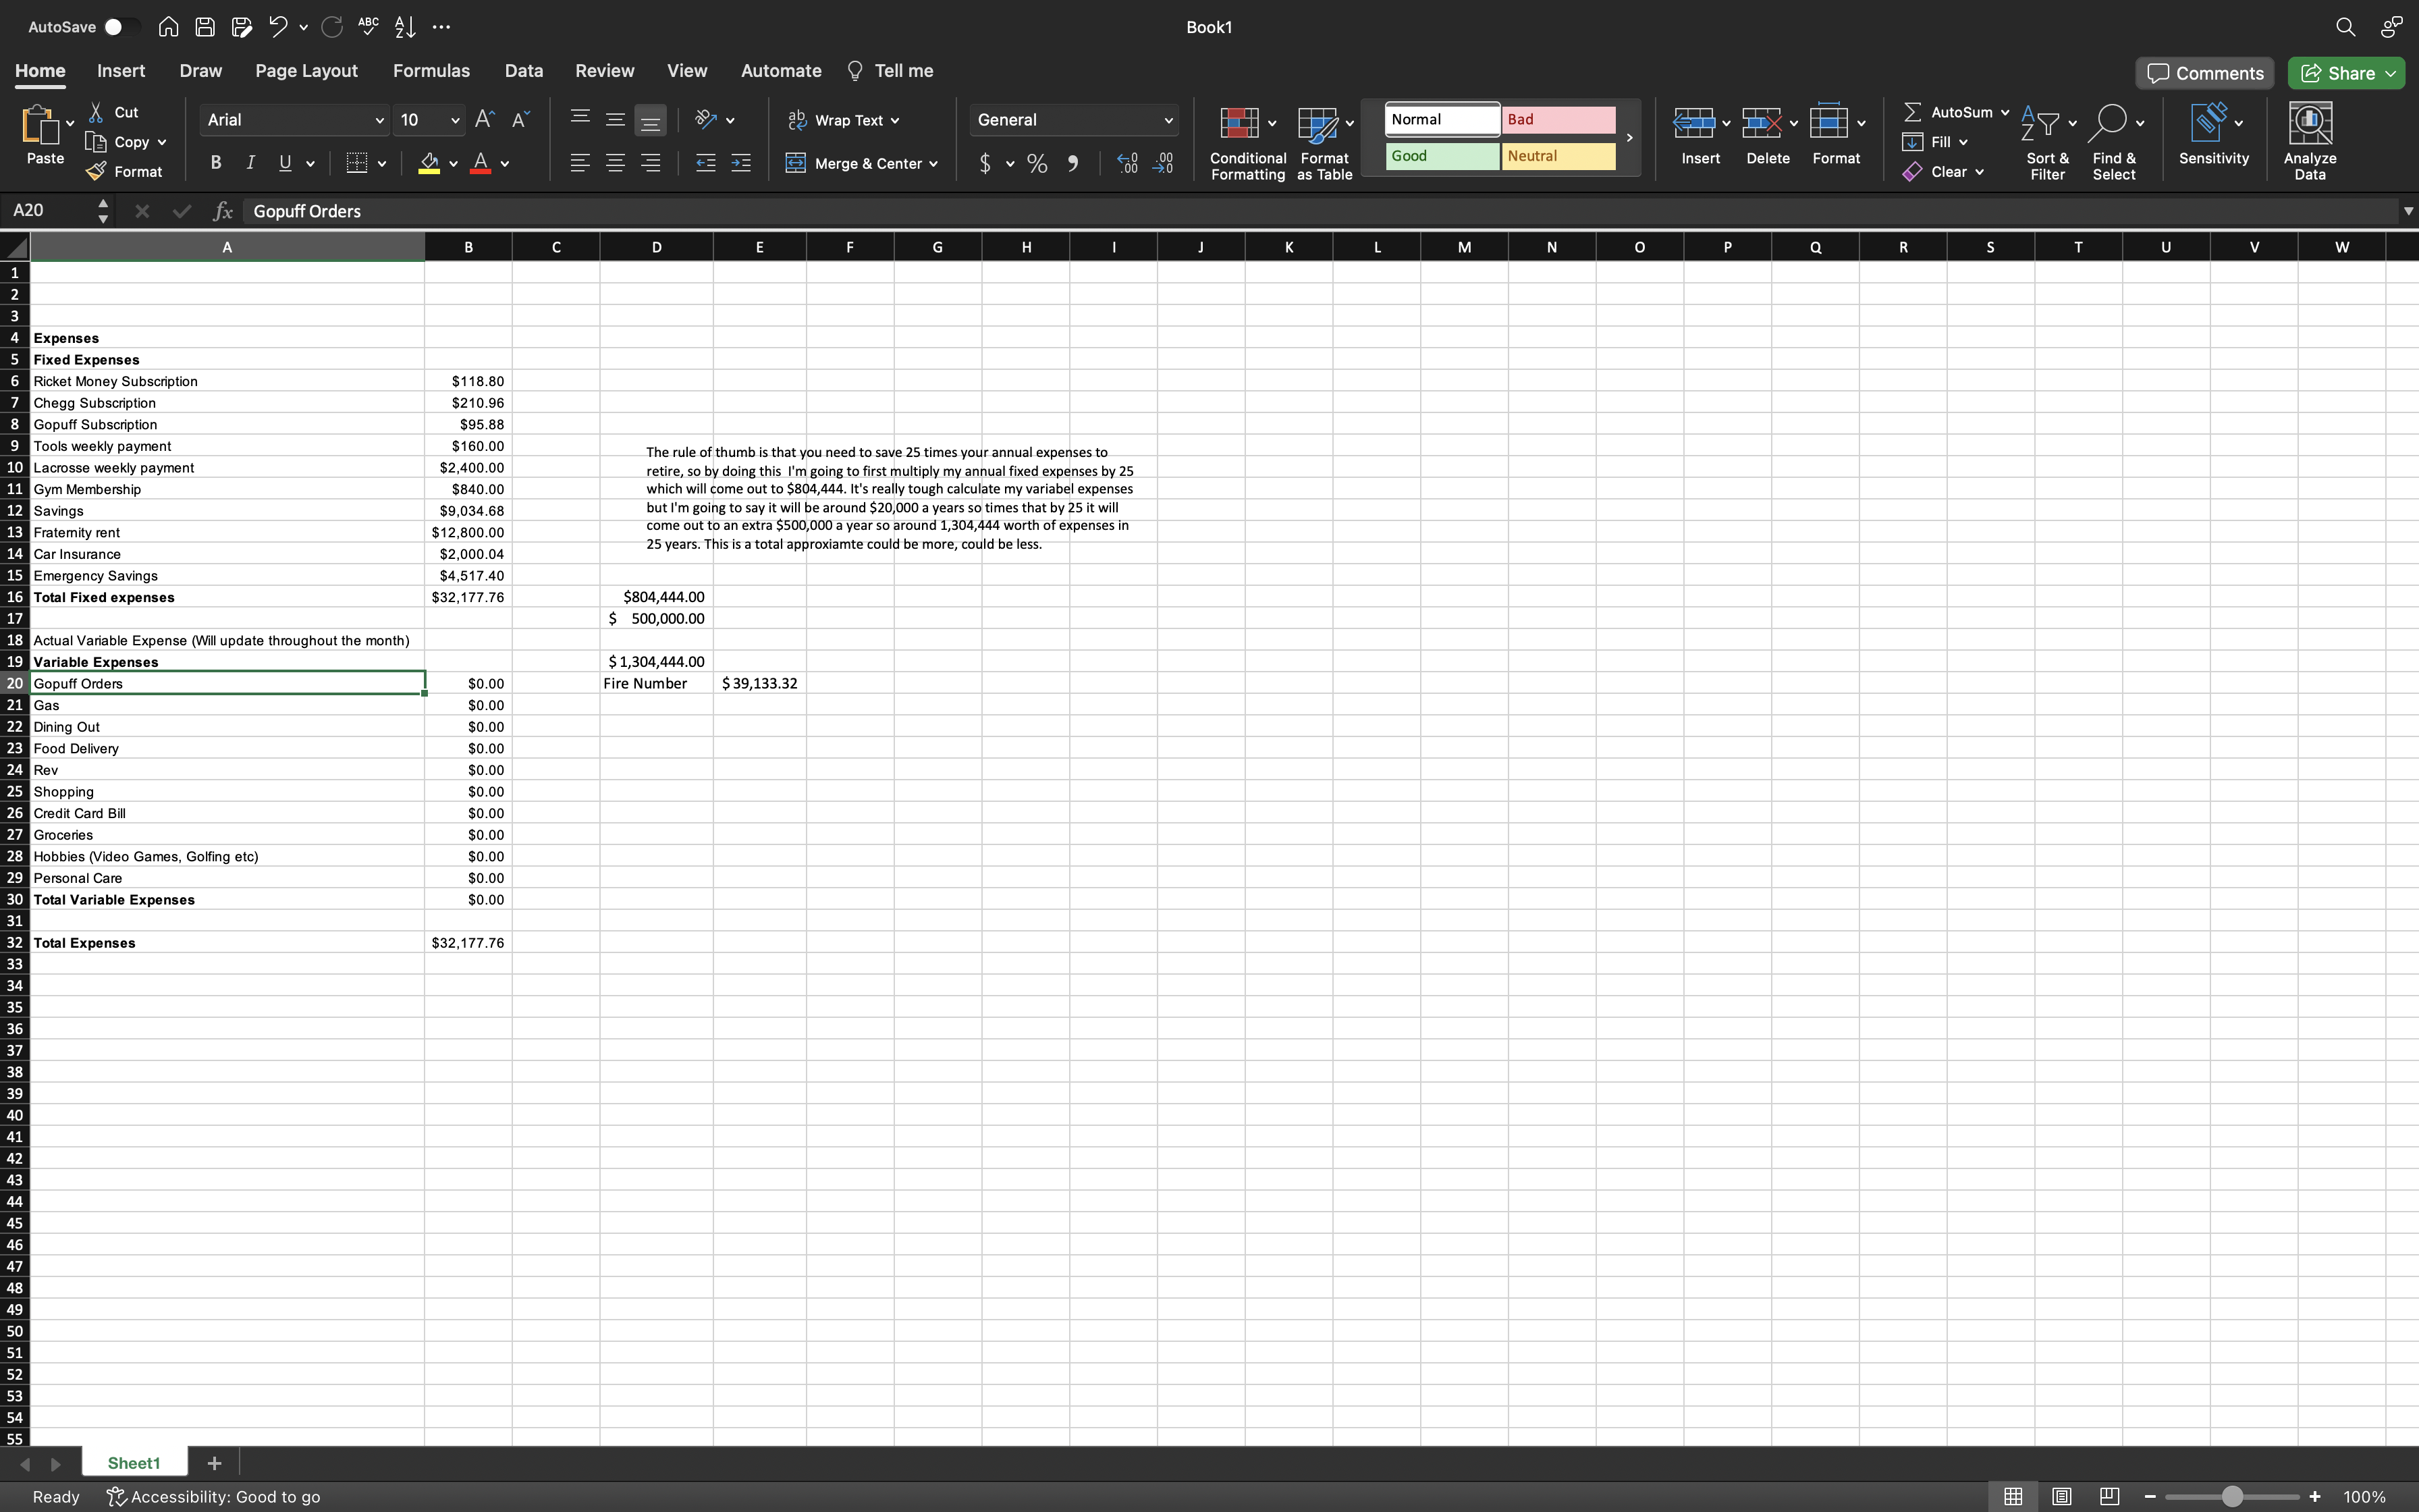The width and height of the screenshot is (2419, 1512).
Task: Click the green Share button
Action: (x=2346, y=73)
